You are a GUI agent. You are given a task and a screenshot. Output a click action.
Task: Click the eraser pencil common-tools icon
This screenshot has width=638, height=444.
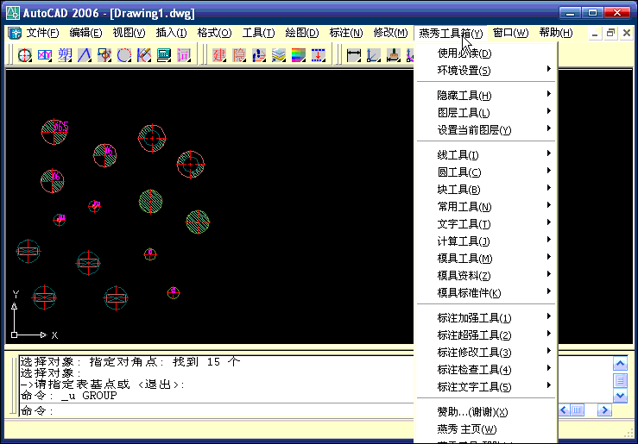coord(144,55)
